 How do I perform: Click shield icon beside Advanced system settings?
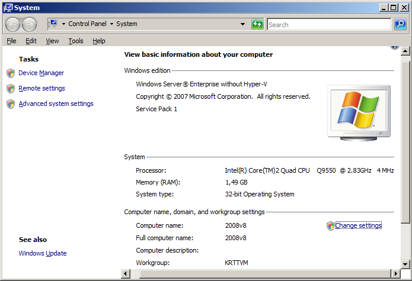(x=11, y=104)
